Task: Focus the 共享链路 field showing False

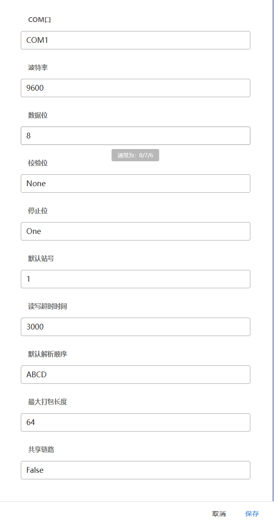Action: [x=135, y=470]
